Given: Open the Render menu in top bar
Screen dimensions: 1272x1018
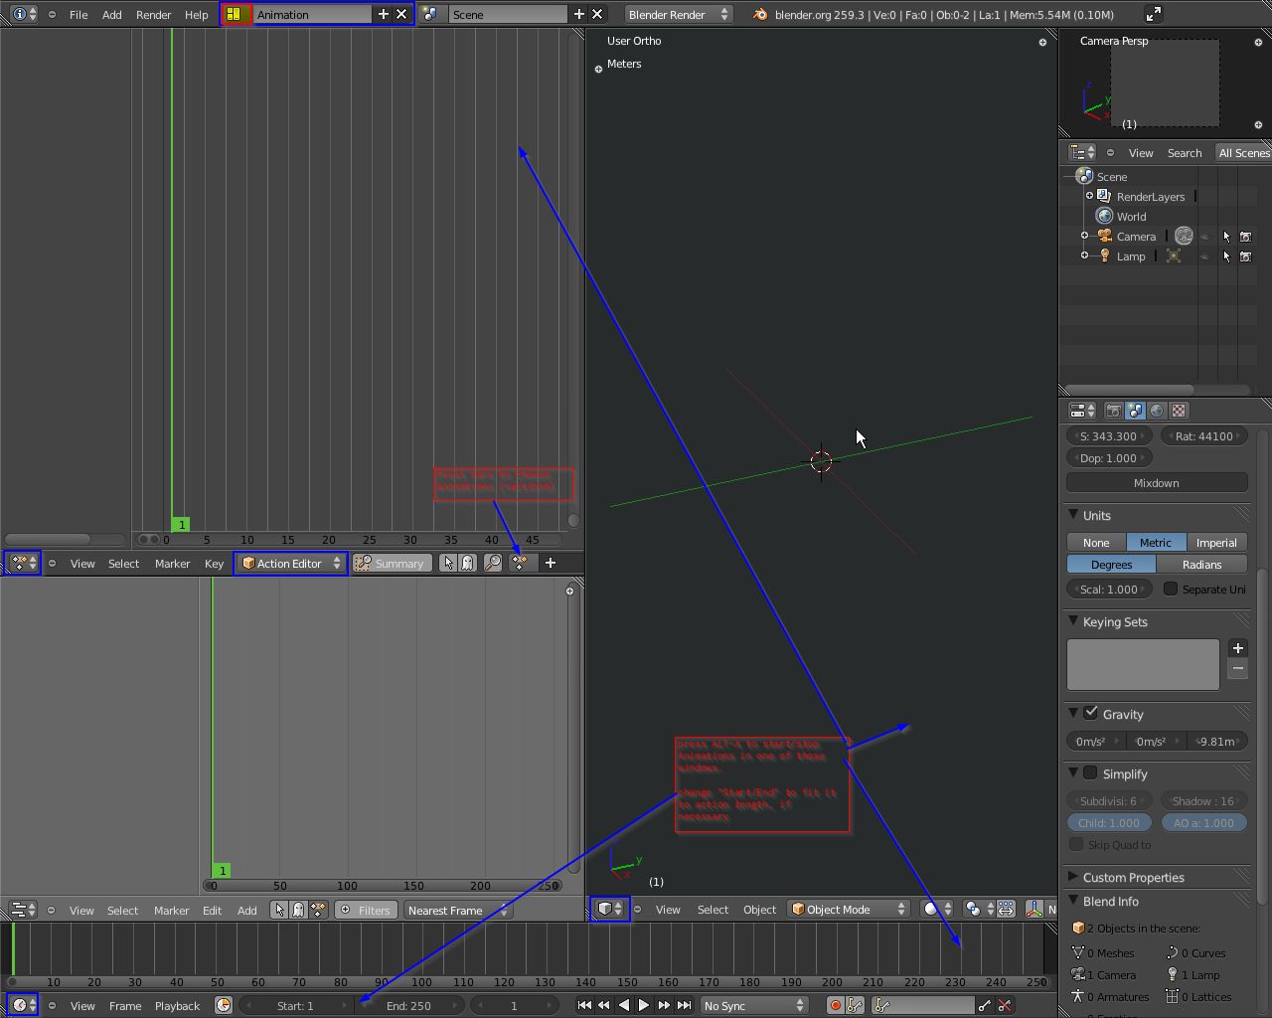Looking at the screenshot, I should click(x=153, y=15).
